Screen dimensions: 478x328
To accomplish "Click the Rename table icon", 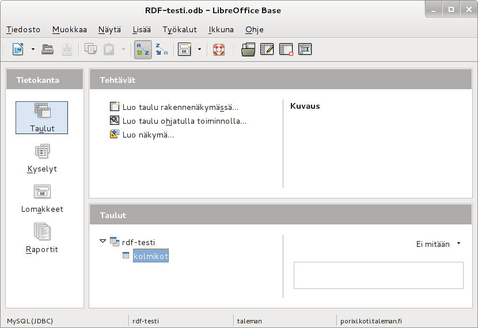I will [x=305, y=49].
